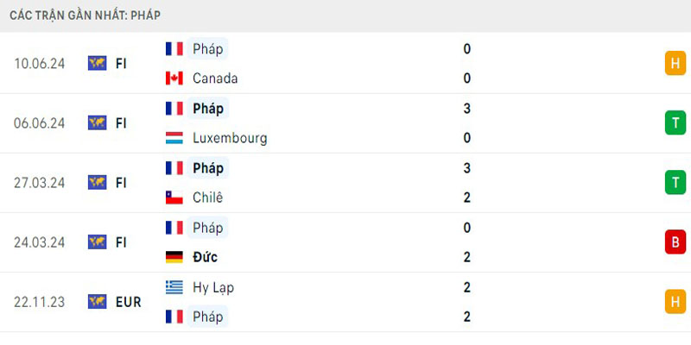Click the orange H badge for the Canada match
Image resolution: width=691 pixels, height=345 pixels.
click(675, 63)
